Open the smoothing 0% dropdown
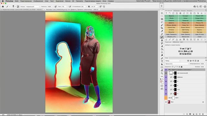 tap(86, 6)
